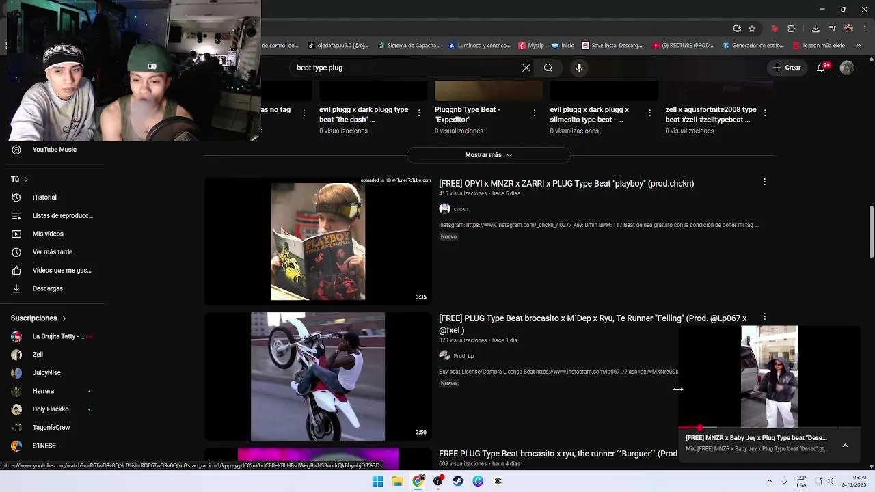The height and width of the screenshot is (492, 875).
Task: Open the Windows Start menu
Action: pyautogui.click(x=377, y=481)
